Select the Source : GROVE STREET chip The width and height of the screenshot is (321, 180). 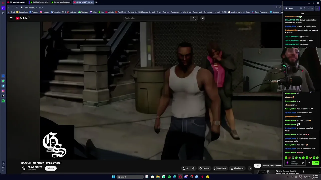[272, 165]
